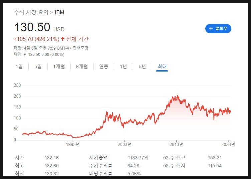Screen dimensions: 251x179
Task: Choose the 5년 chart range tab
Action: [x=142, y=66]
